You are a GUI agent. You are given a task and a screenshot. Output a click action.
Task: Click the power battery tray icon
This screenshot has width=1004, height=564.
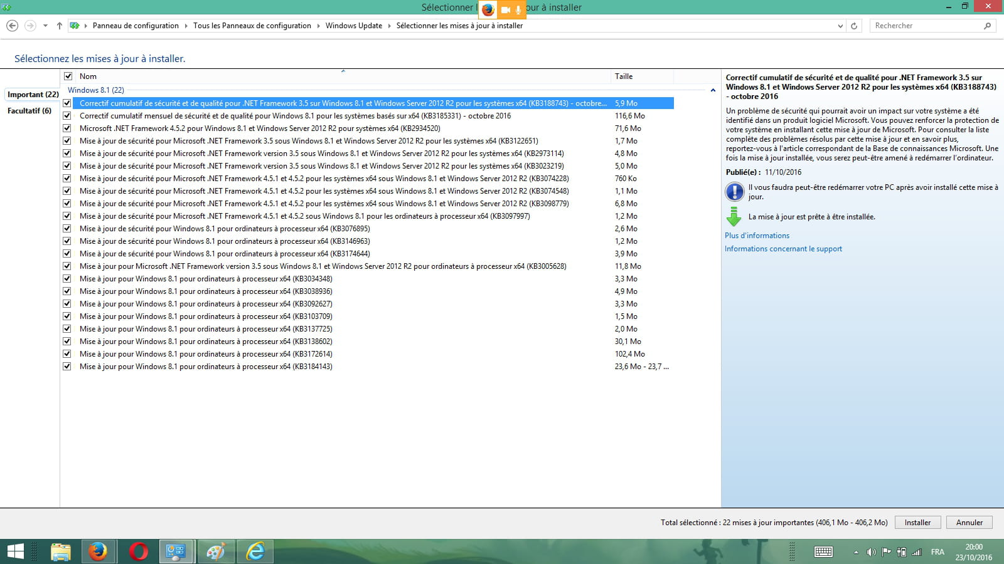point(902,552)
